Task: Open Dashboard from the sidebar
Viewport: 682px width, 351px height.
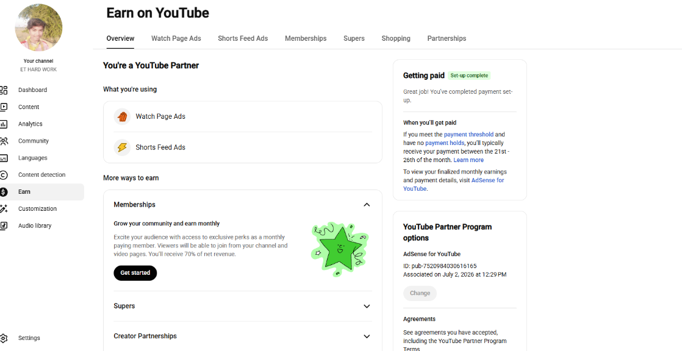Action: pos(32,90)
